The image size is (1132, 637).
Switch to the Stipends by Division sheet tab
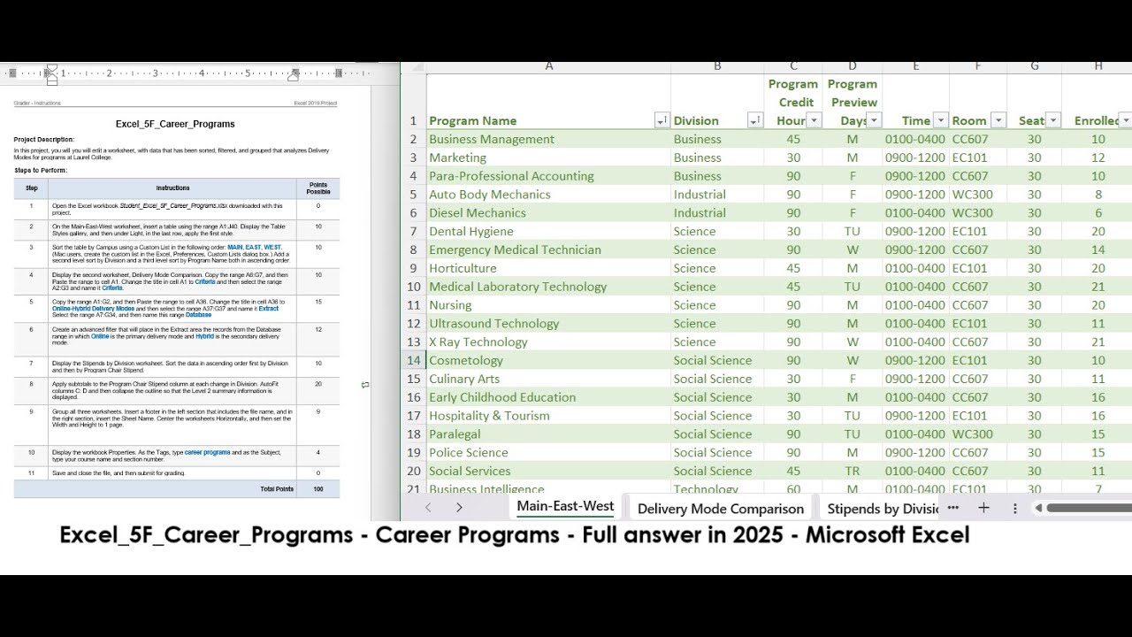883,509
